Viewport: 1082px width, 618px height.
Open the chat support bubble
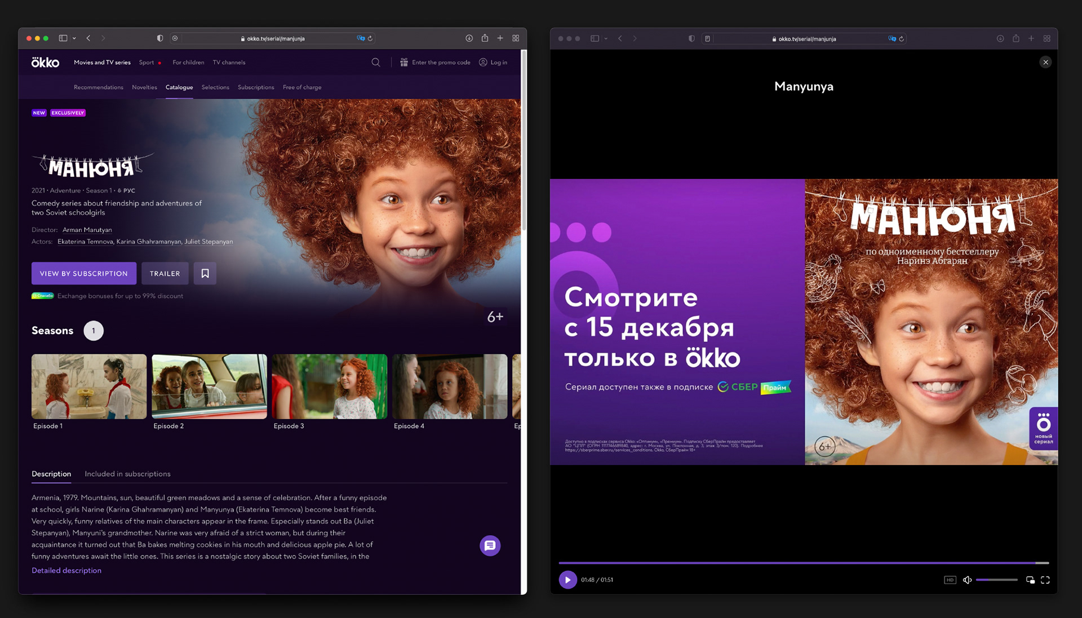(490, 545)
